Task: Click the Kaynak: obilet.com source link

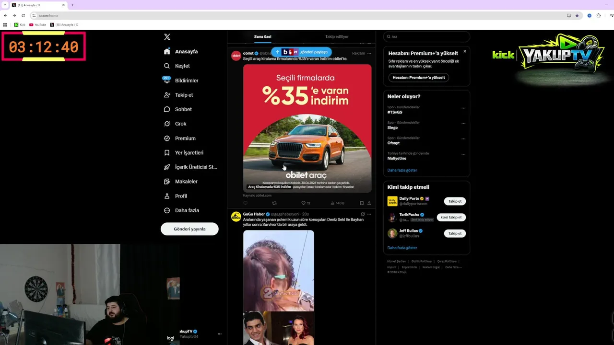Action: (257, 195)
